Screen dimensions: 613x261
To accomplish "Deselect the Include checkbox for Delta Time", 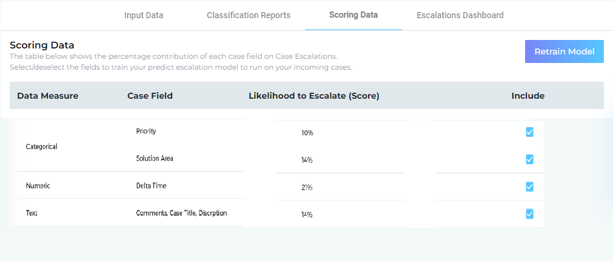I will tap(529, 187).
